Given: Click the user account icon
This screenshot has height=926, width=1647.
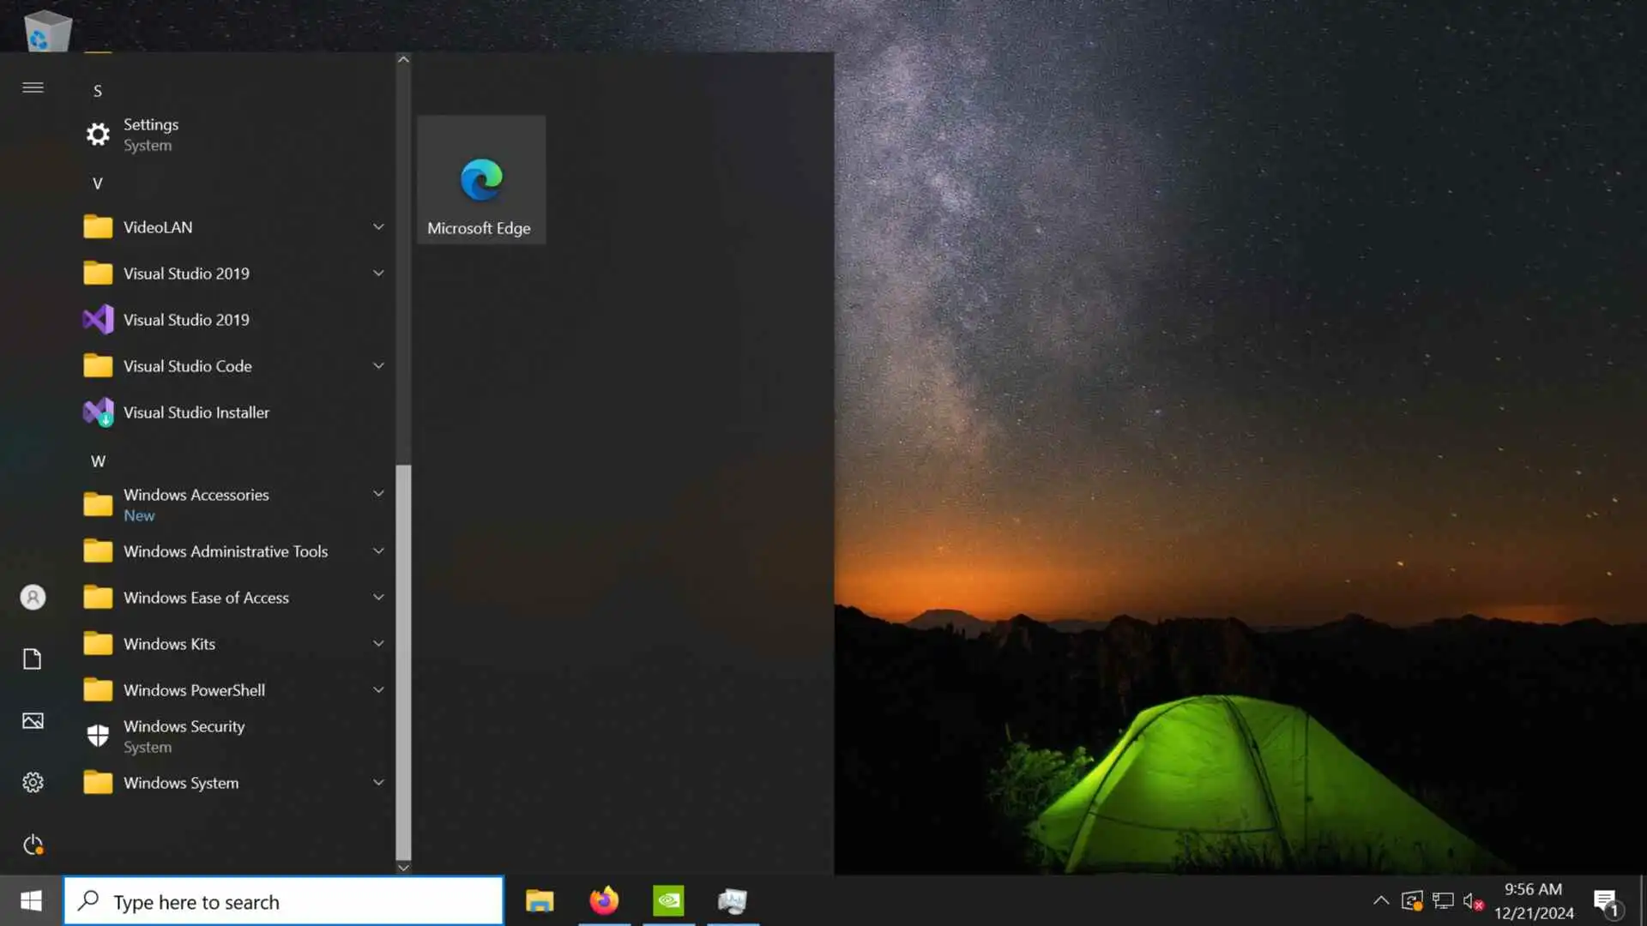Looking at the screenshot, I should [x=33, y=597].
